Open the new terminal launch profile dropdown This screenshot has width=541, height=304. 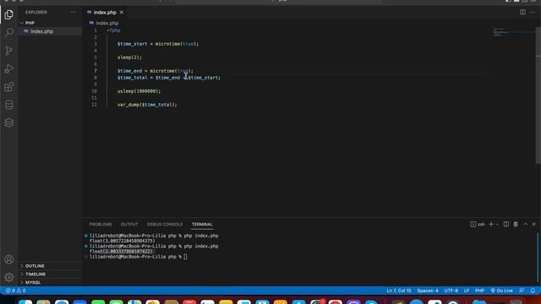pos(497,225)
